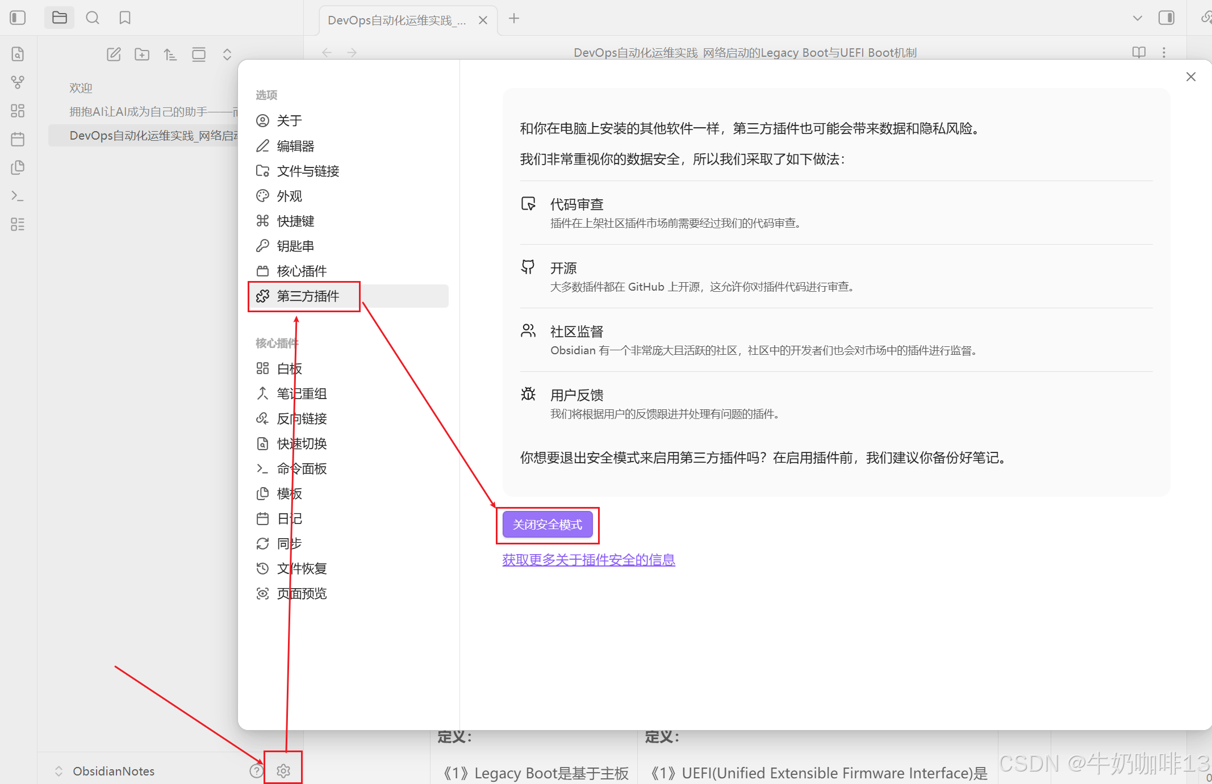Select 外观 in settings menu

point(289,196)
